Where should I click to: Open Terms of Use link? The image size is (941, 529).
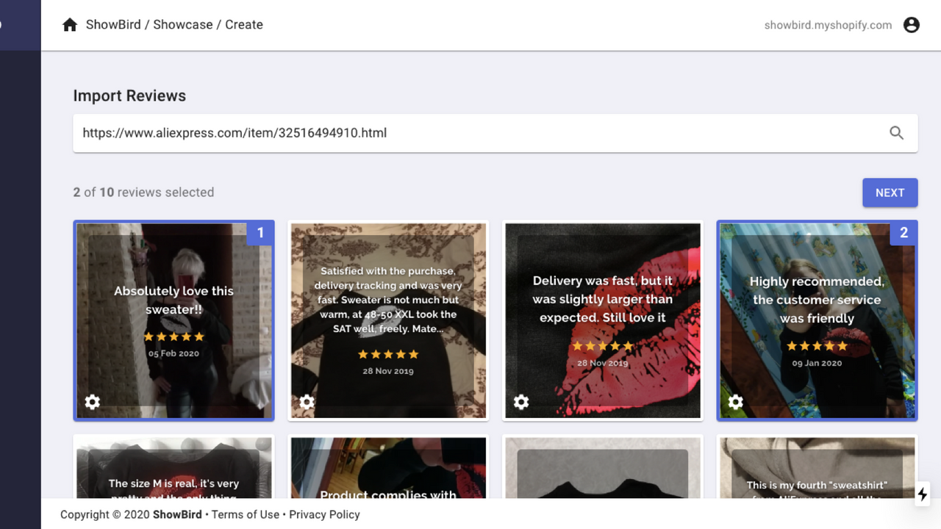246,514
